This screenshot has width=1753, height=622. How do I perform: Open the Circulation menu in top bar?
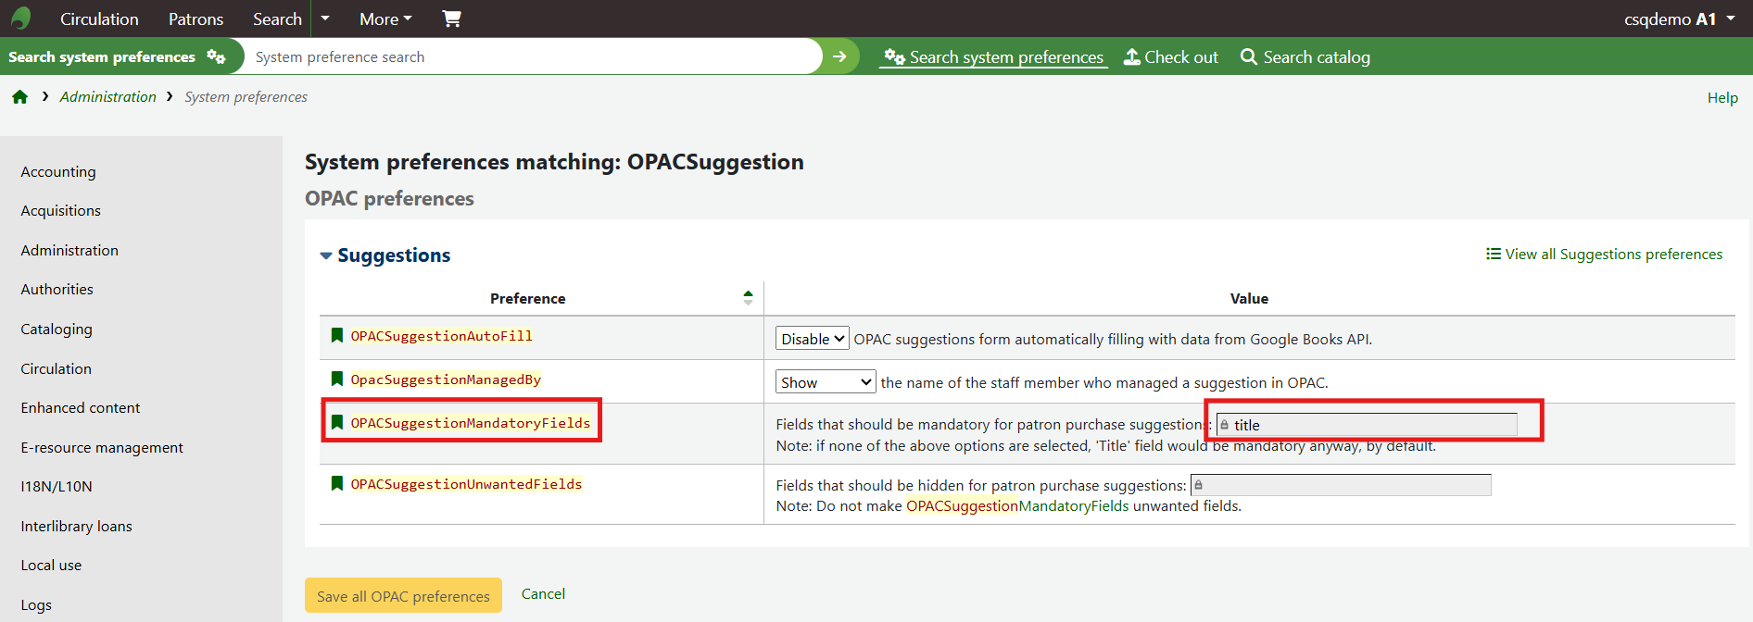tap(99, 19)
